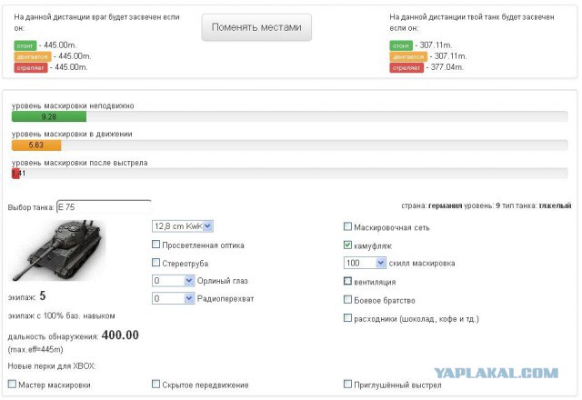The height and width of the screenshot is (400, 582).
Task: Click the orange moving camouflage level bar
Action: tap(36, 145)
